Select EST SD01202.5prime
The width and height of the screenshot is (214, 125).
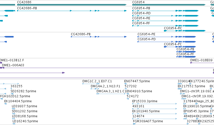pos(25,111)
